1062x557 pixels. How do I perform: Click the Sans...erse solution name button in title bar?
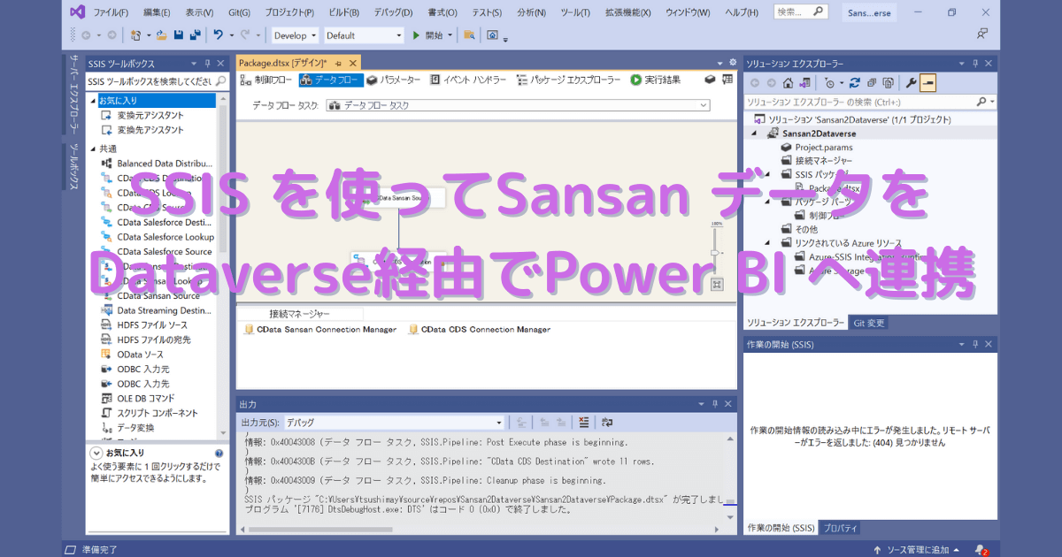(x=869, y=13)
